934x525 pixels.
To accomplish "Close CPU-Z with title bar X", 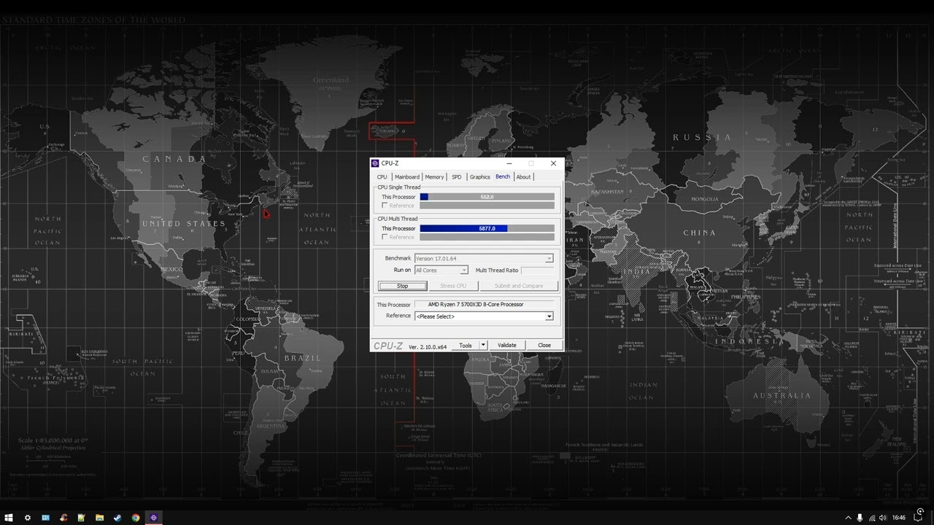I will click(553, 163).
